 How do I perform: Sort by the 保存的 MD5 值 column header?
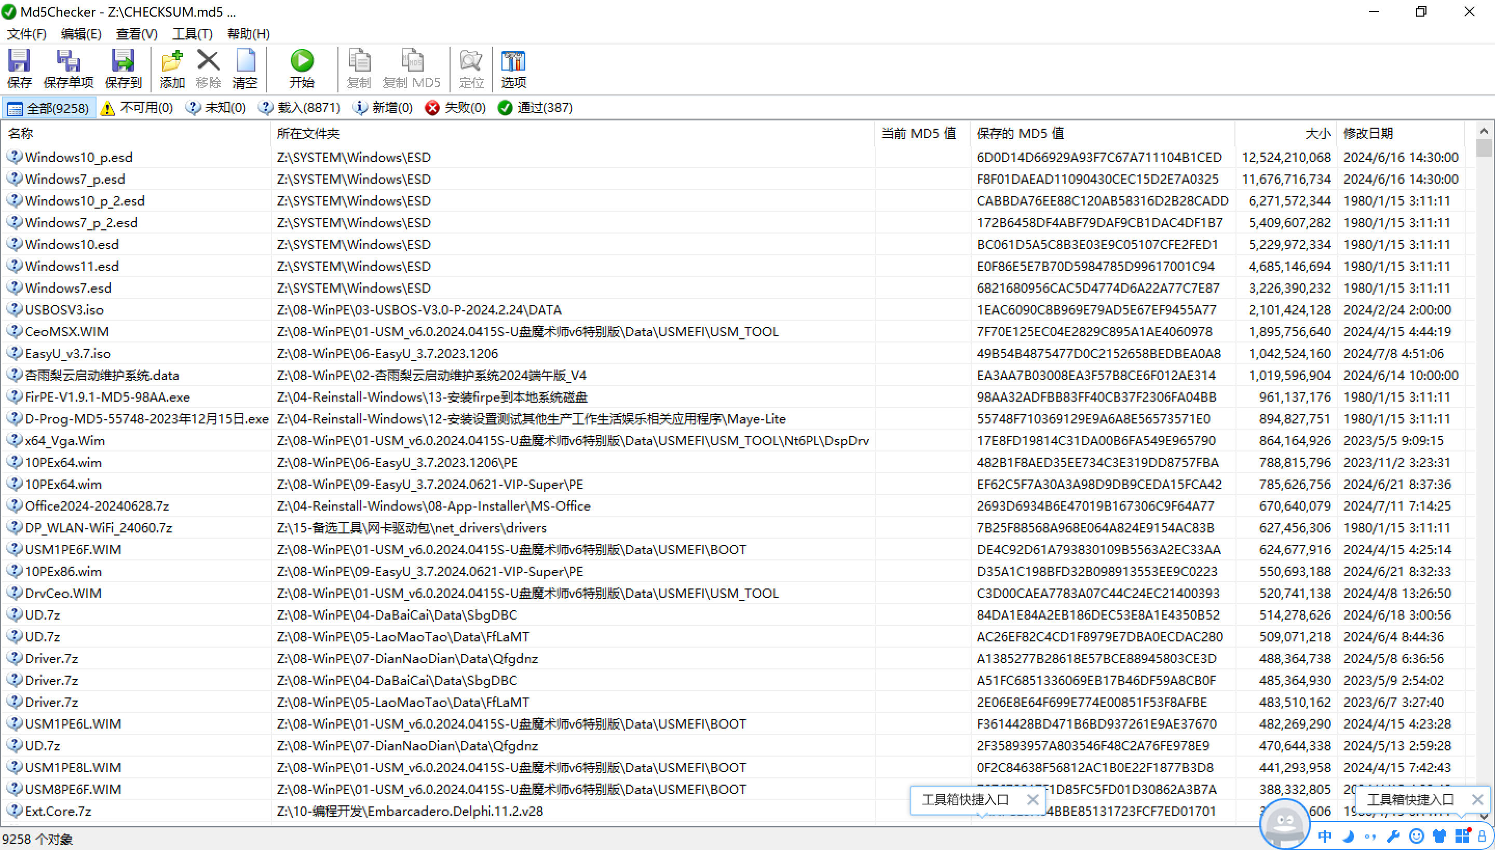pos(1103,134)
